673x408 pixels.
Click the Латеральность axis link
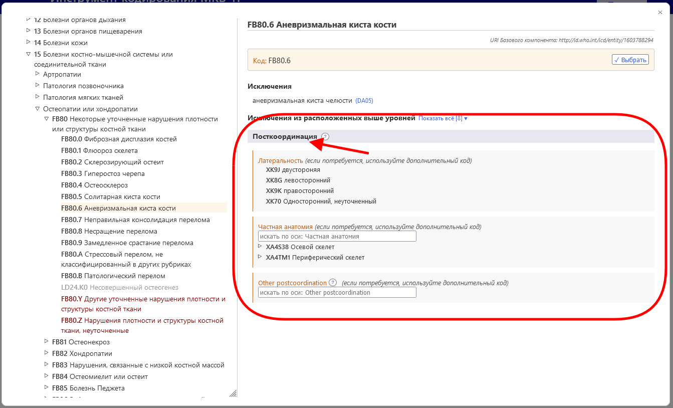tap(281, 161)
